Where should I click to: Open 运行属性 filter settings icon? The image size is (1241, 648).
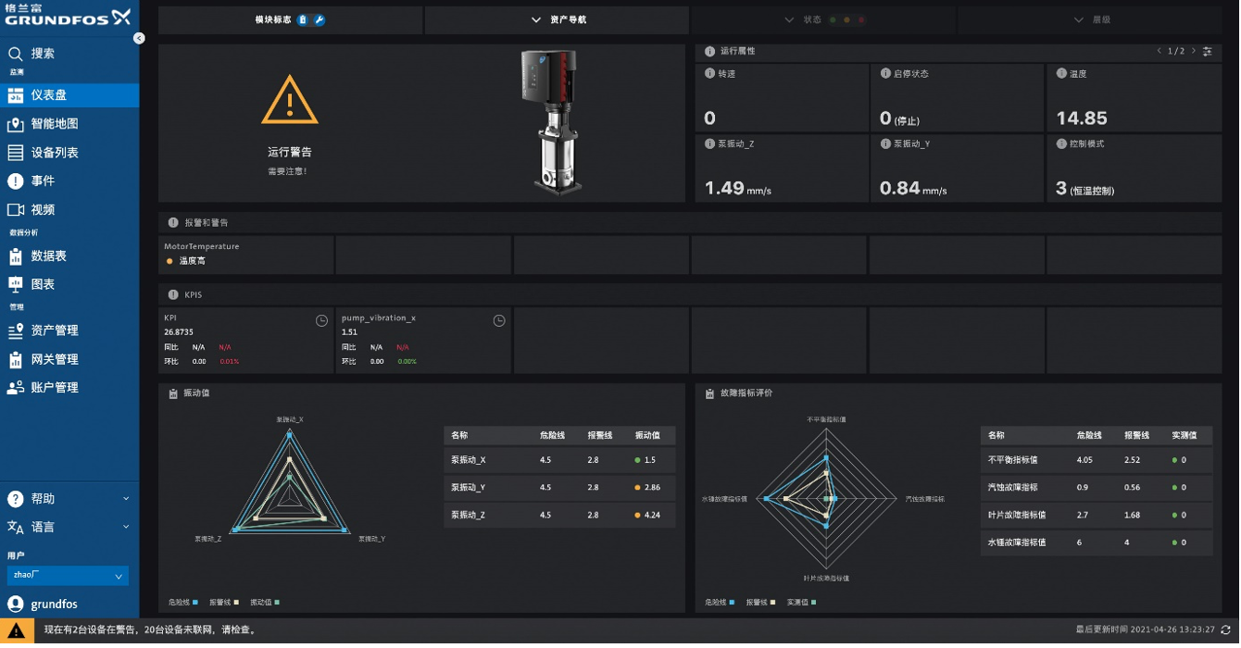click(x=1207, y=52)
